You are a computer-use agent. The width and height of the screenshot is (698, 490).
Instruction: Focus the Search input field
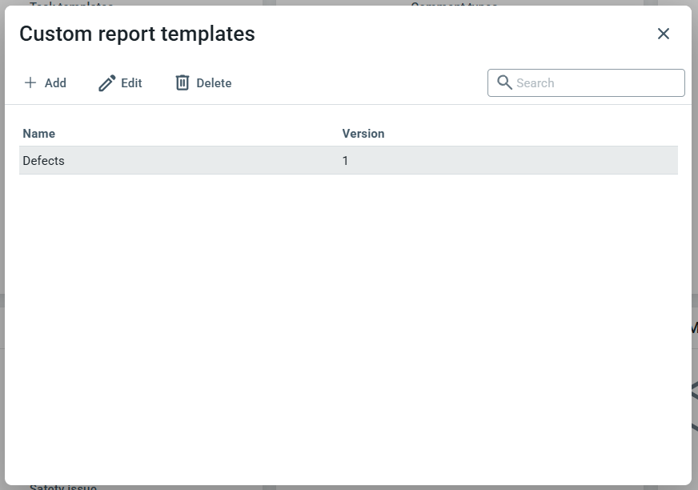596,83
